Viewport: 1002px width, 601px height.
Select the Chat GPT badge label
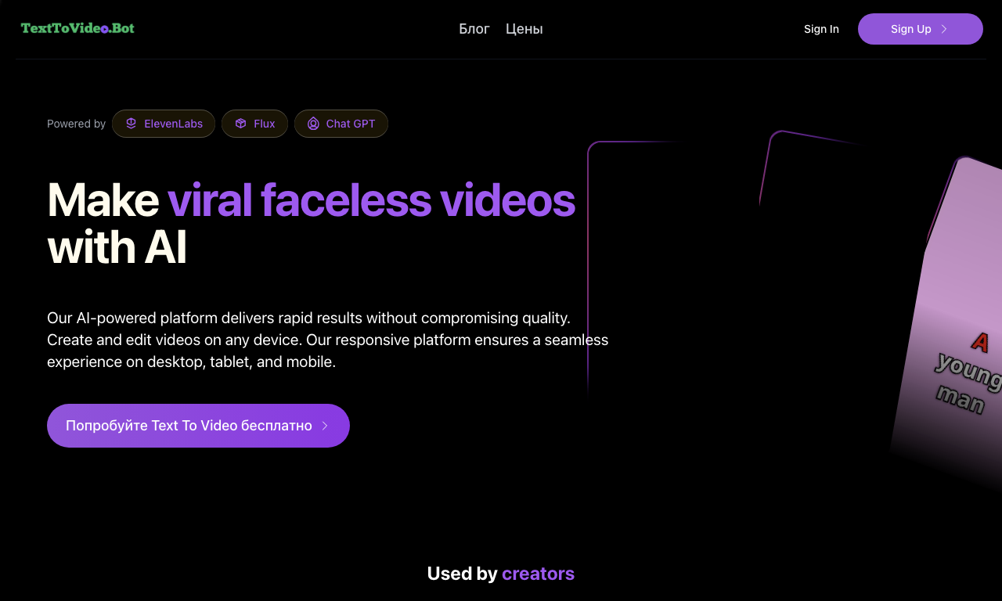(351, 124)
